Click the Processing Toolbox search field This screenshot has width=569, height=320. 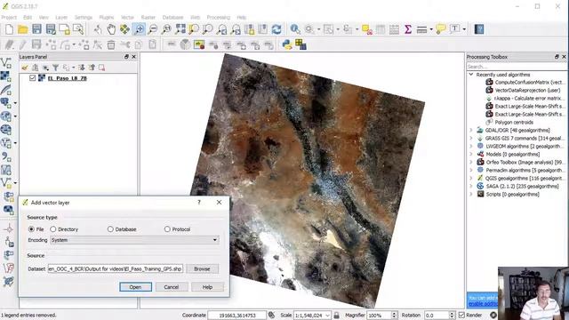[x=516, y=67]
